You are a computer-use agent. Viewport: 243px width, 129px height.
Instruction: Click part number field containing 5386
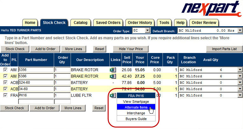(36, 76)
